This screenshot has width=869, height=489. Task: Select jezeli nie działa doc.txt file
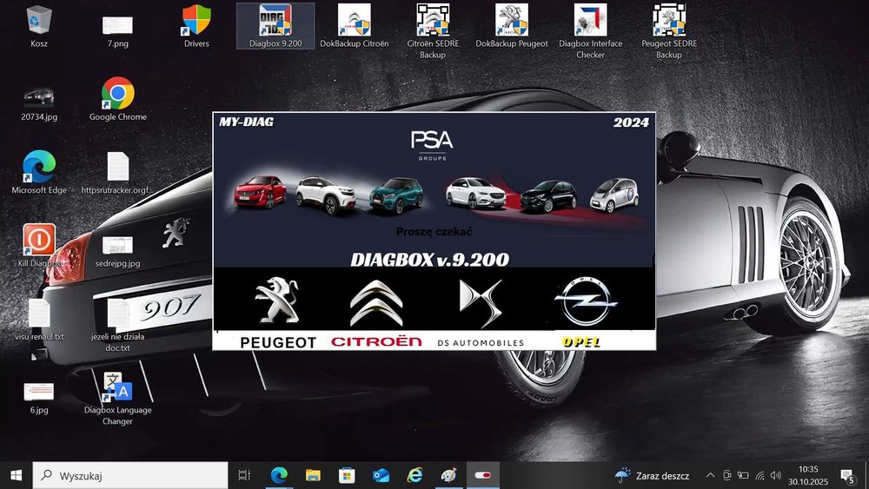(x=117, y=325)
